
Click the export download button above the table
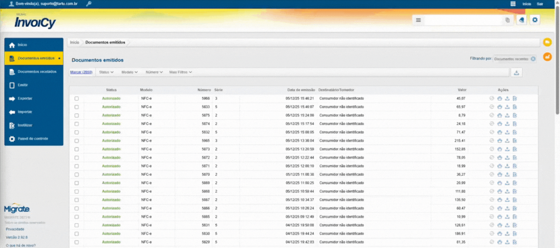point(517,72)
